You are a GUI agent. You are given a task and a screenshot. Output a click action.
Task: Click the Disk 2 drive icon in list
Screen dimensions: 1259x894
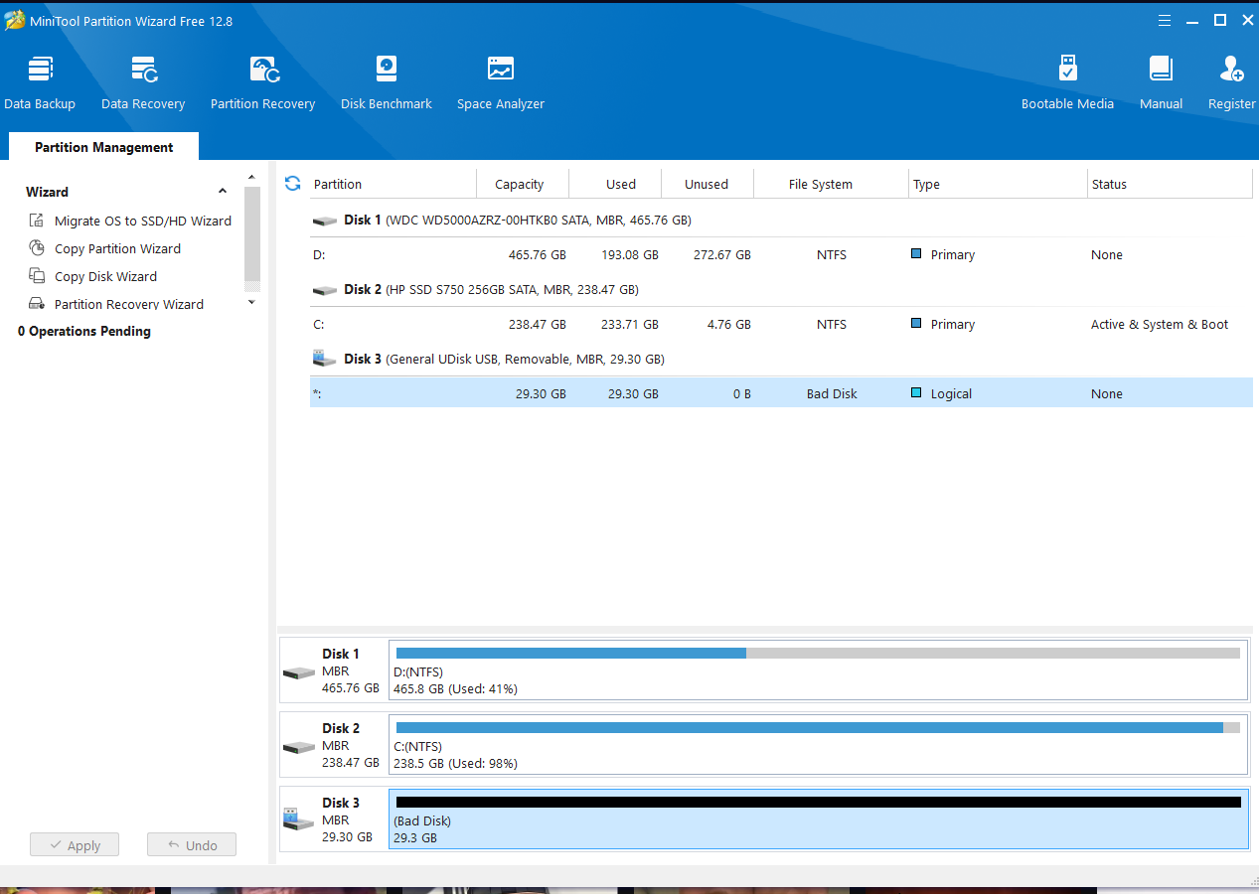(325, 290)
